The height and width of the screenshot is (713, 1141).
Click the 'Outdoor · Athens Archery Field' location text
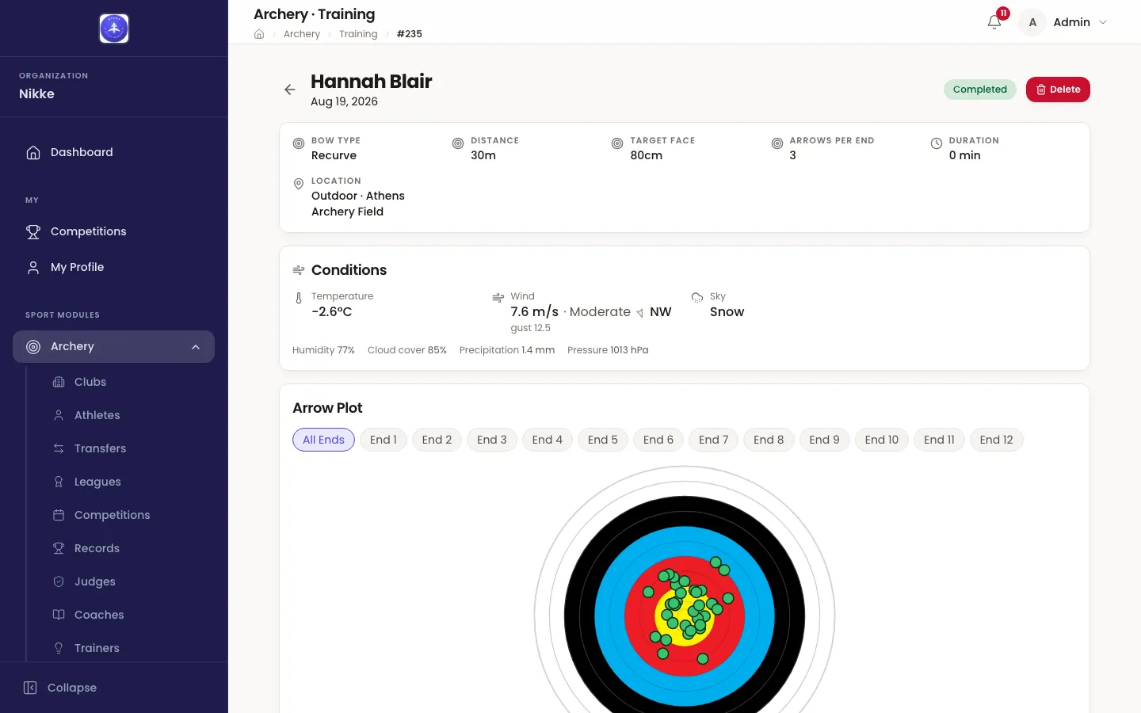[358, 204]
